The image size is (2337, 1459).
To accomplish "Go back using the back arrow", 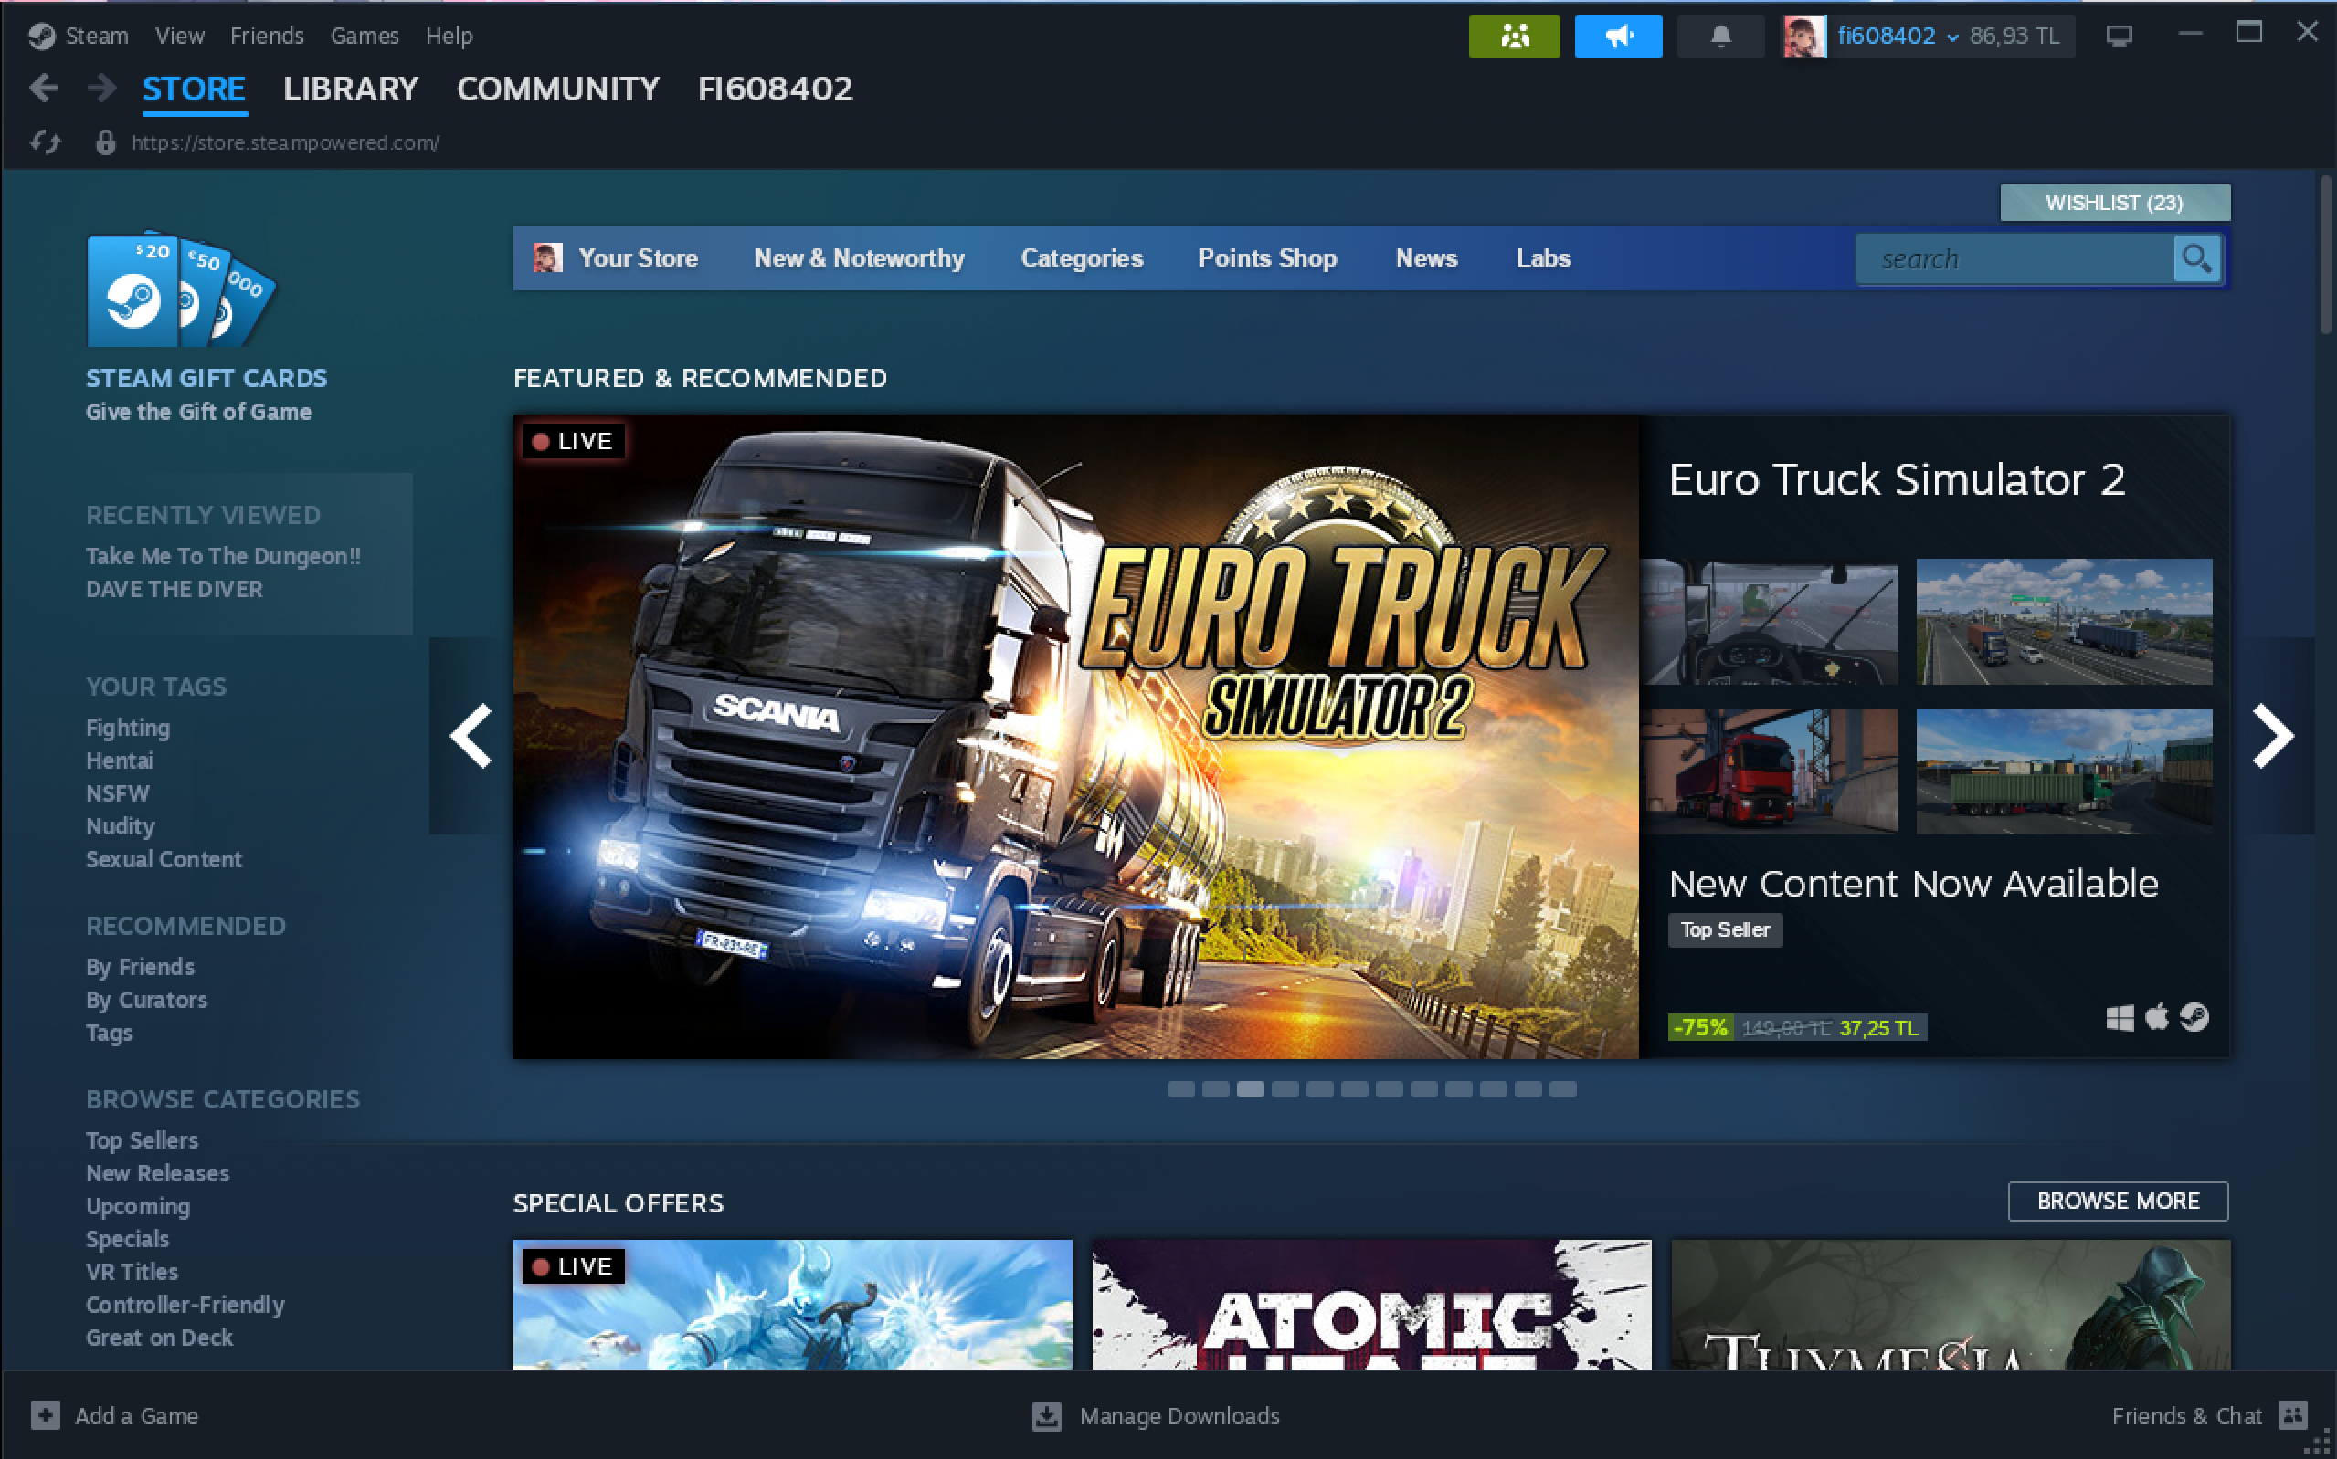I will (44, 89).
